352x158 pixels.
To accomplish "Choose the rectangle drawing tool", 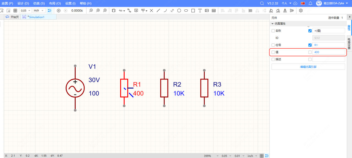I will tap(193, 11).
